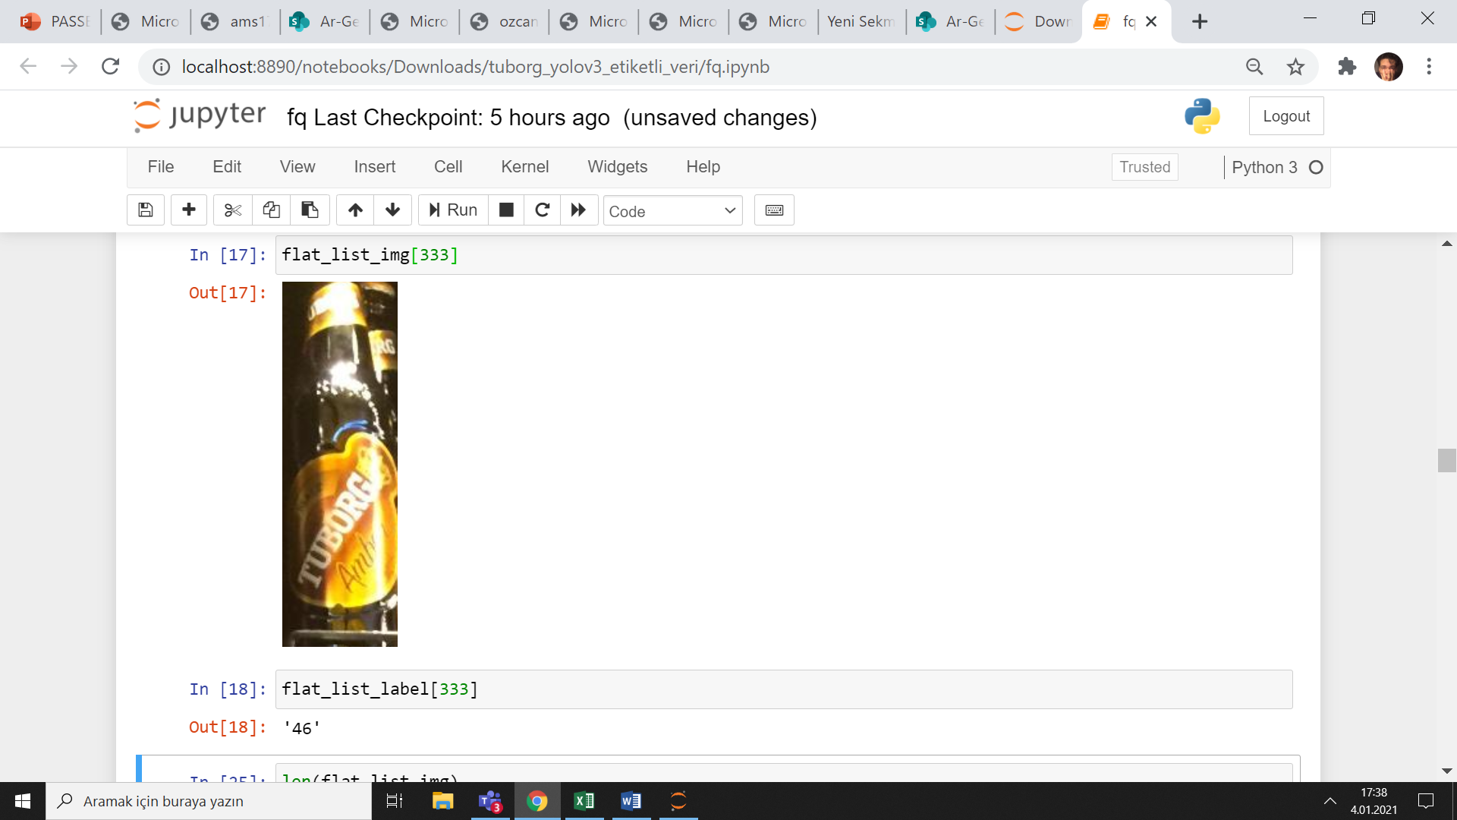The image size is (1457, 820).
Task: Run the current cell
Action: 452,210
